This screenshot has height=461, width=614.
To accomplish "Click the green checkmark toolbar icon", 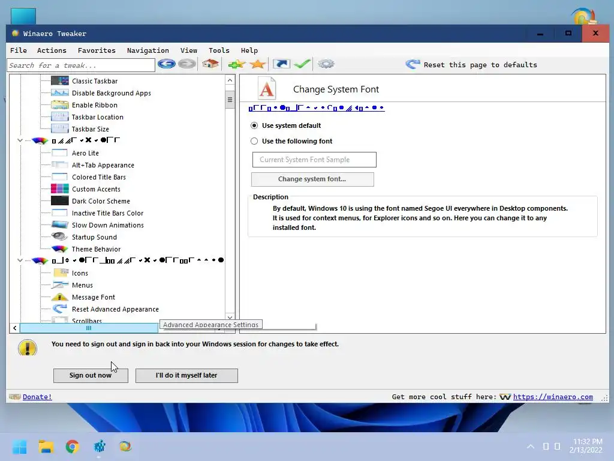I will pyautogui.click(x=302, y=64).
